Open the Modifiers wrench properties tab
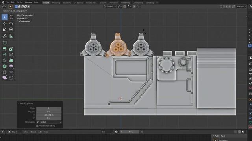This screenshot has width=252, height=141. point(250,105)
